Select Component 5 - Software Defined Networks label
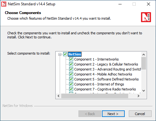Screen dimensions: 156x121 click(x=106, y=79)
